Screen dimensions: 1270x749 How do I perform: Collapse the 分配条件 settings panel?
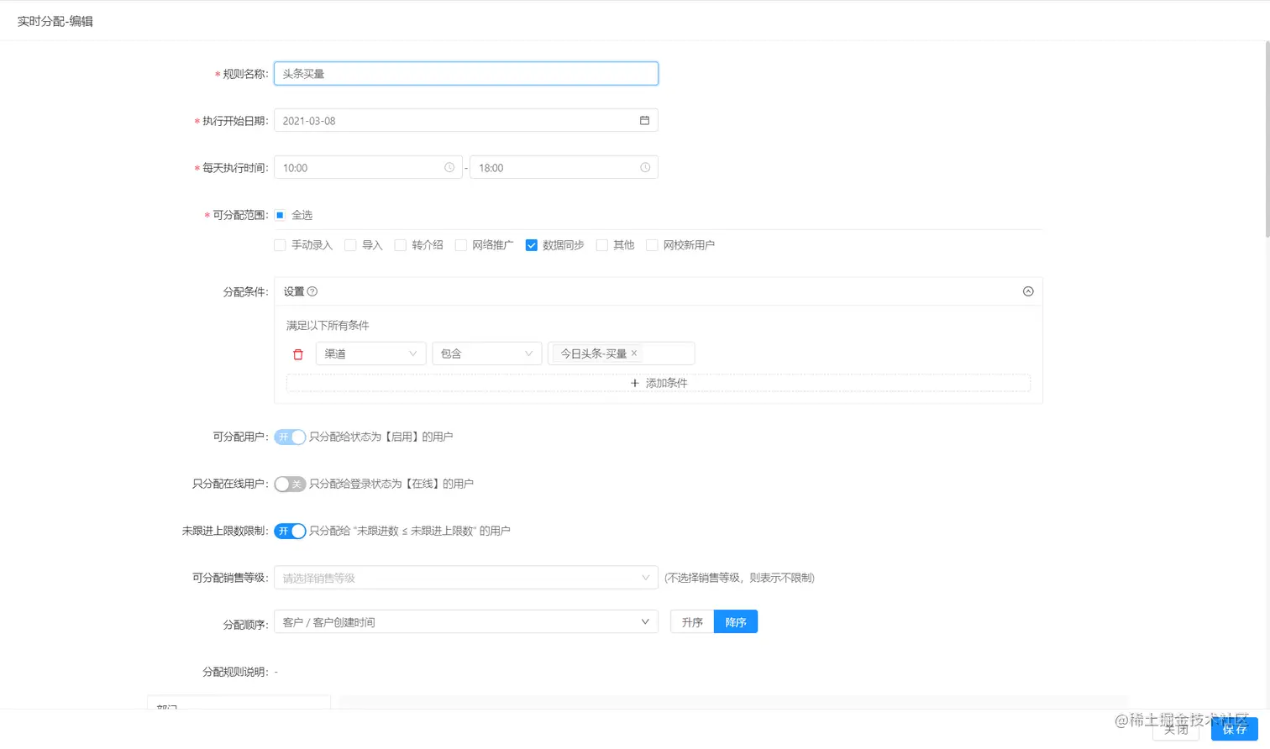[1028, 291]
